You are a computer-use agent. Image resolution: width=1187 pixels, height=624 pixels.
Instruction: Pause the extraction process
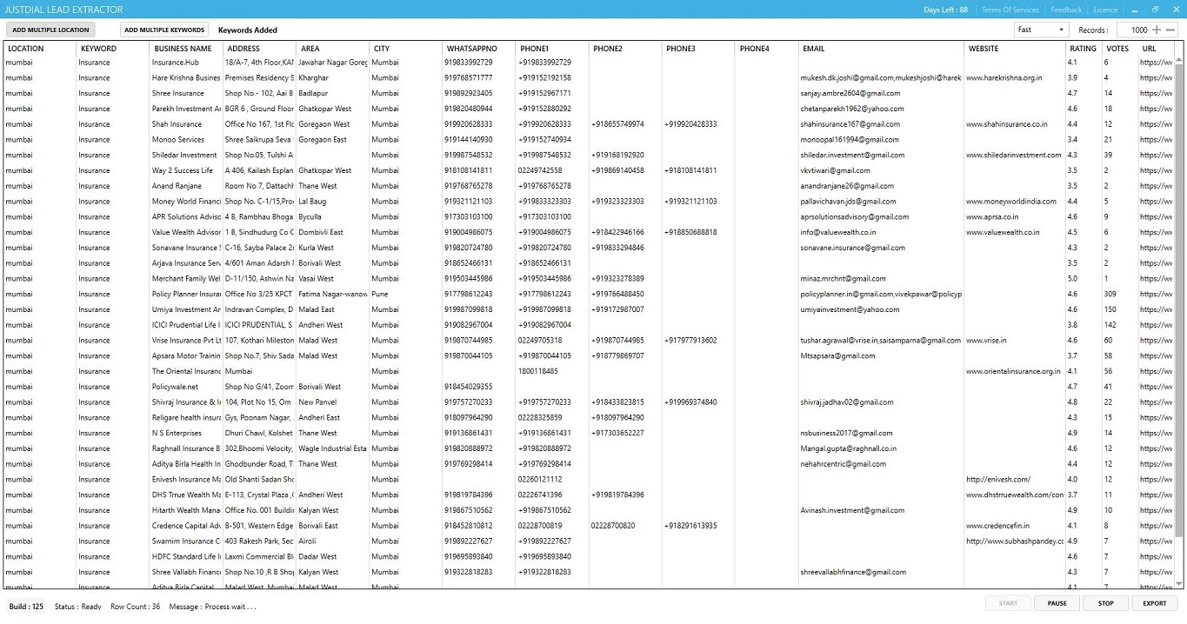pyautogui.click(x=1057, y=603)
